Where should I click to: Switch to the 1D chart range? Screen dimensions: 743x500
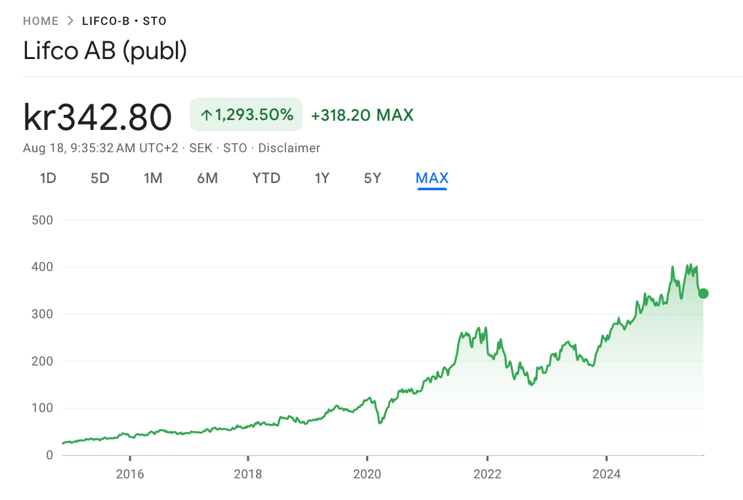pos(47,178)
